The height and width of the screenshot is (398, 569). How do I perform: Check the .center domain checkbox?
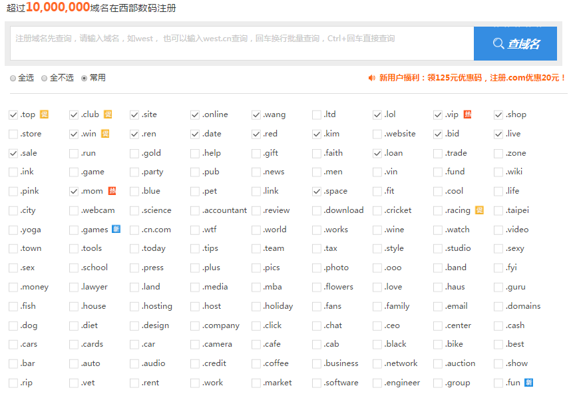pyautogui.click(x=438, y=326)
